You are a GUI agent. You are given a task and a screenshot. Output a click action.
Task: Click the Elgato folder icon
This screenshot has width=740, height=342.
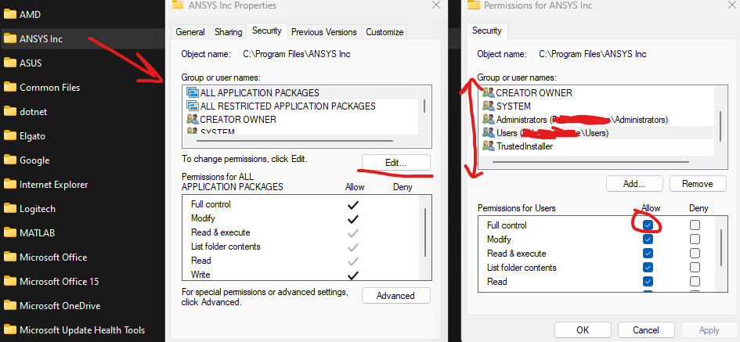(x=9, y=136)
